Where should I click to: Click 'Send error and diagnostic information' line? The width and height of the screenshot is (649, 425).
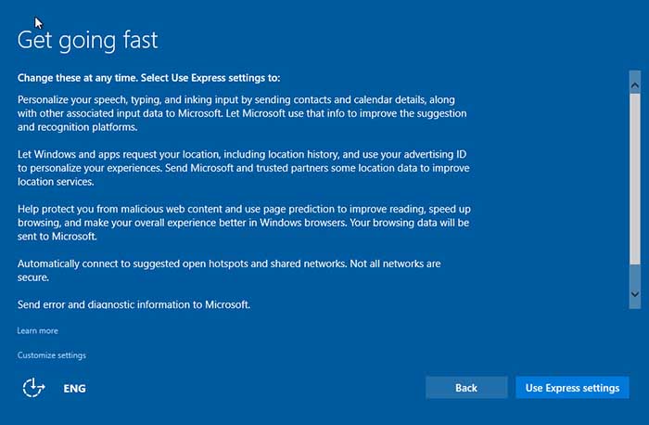point(134,304)
